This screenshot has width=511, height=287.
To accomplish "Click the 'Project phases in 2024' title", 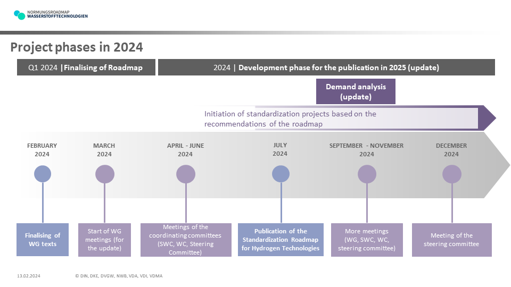I will pos(77,47).
